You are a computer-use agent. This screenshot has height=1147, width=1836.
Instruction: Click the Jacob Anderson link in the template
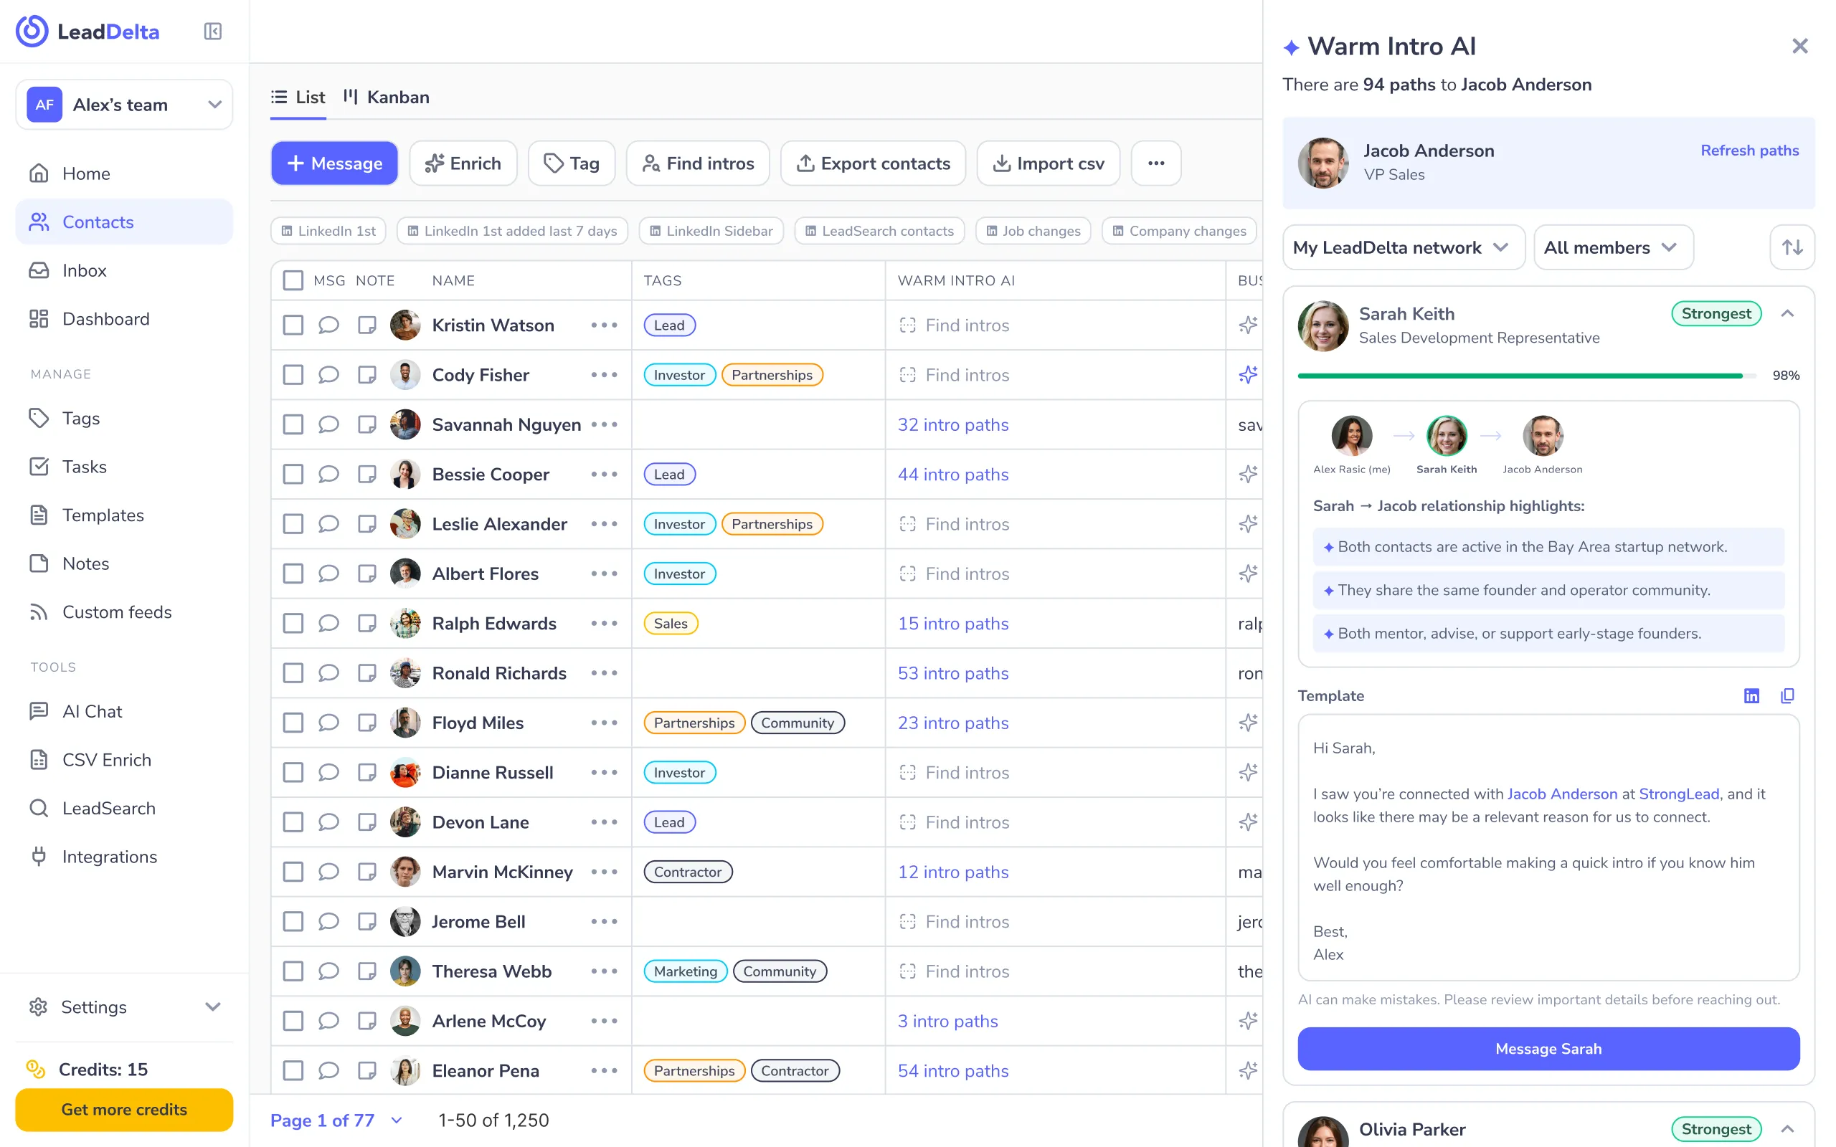point(1562,794)
